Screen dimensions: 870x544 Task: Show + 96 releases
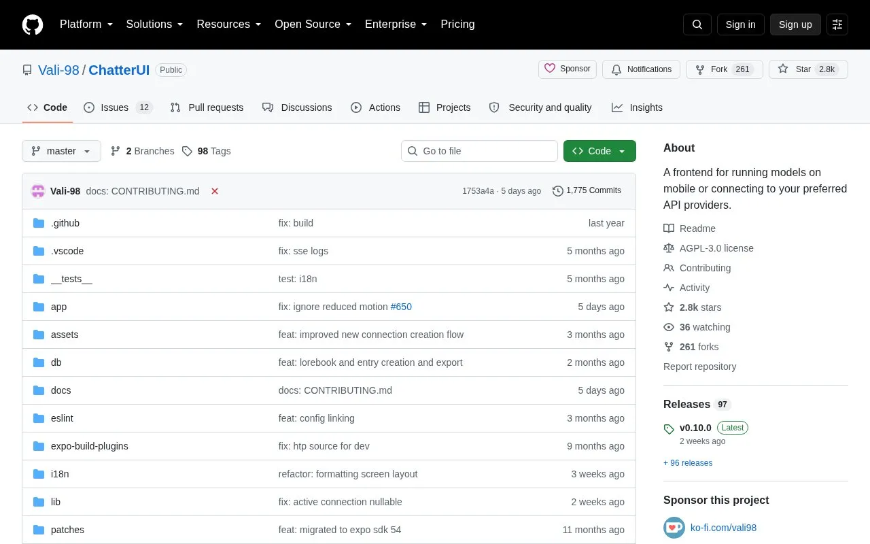pyautogui.click(x=688, y=463)
